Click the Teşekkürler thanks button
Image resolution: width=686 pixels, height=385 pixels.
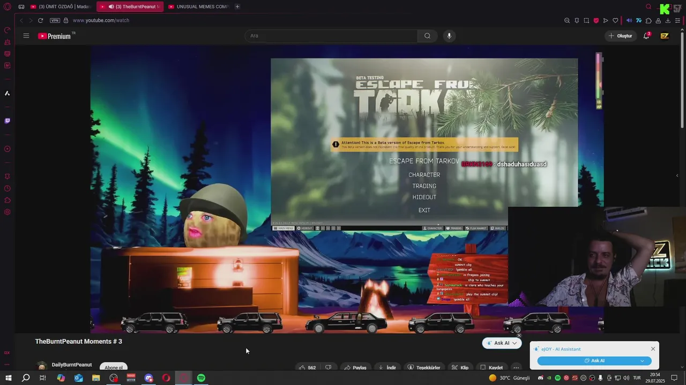pyautogui.click(x=424, y=367)
